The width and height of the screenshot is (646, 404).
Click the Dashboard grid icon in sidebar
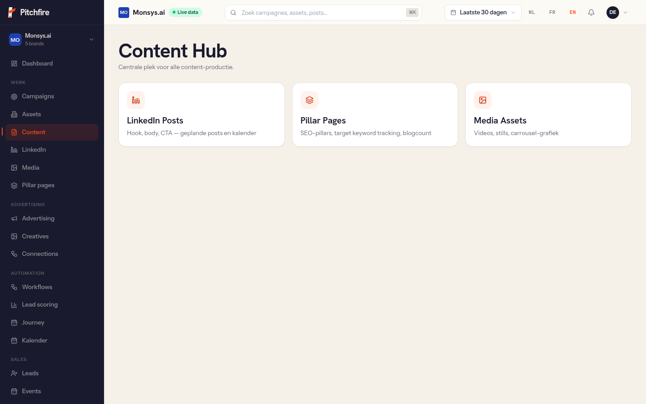pyautogui.click(x=14, y=64)
